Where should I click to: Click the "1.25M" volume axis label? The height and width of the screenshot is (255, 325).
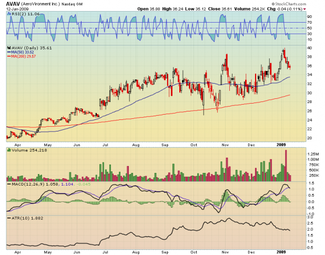(313, 154)
